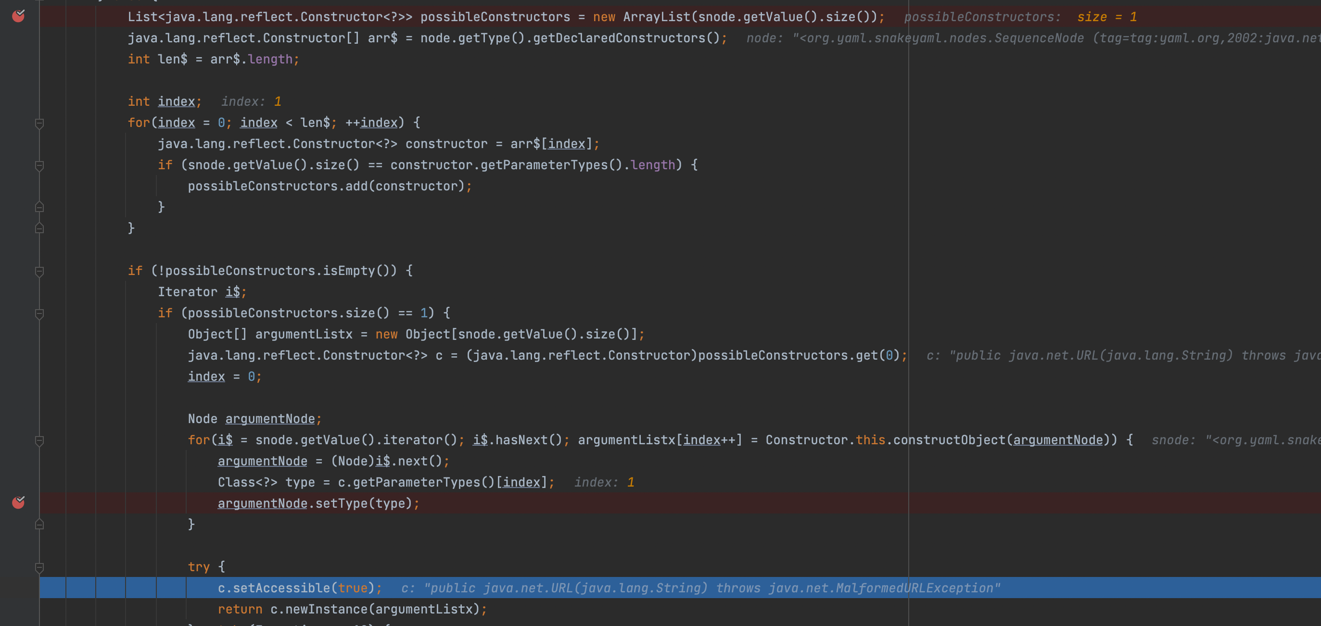Click 'Iterator i$;' declaration
The width and height of the screenshot is (1321, 626).
[202, 292]
